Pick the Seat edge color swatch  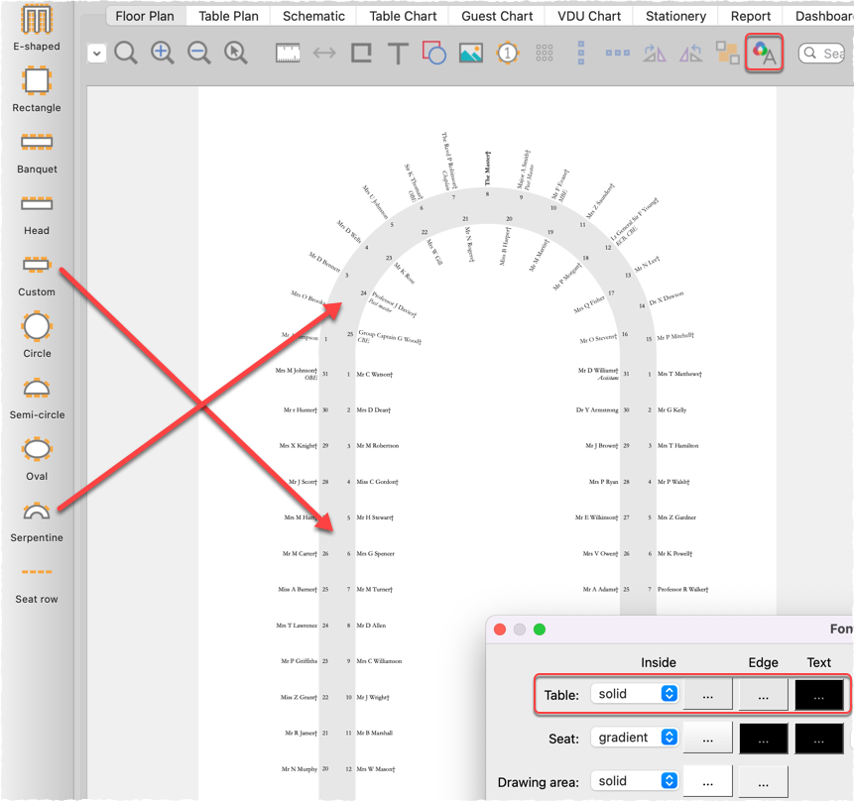point(763,739)
